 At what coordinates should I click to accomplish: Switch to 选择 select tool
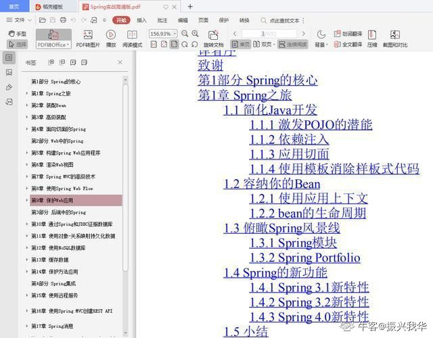17,44
